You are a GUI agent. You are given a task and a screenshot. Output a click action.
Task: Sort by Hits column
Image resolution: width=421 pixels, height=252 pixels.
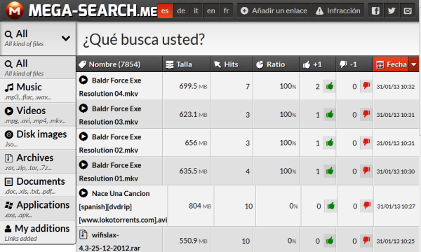coord(232,64)
